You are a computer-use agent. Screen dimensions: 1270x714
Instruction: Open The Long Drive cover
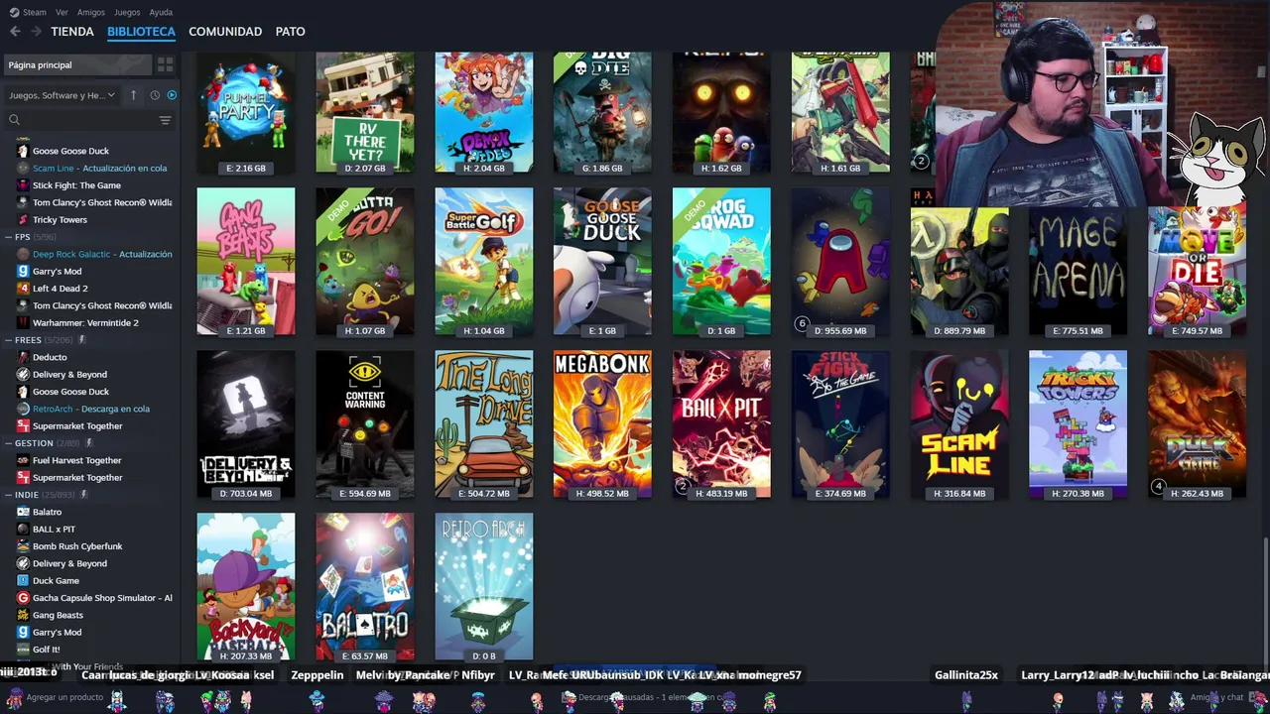click(484, 423)
